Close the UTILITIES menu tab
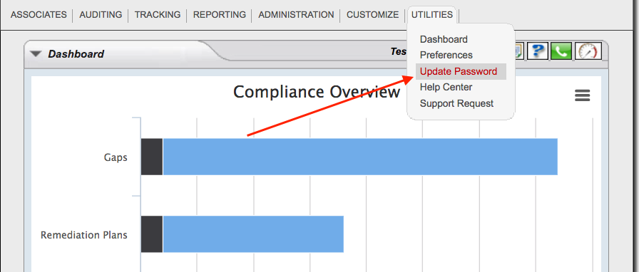 pyautogui.click(x=432, y=15)
